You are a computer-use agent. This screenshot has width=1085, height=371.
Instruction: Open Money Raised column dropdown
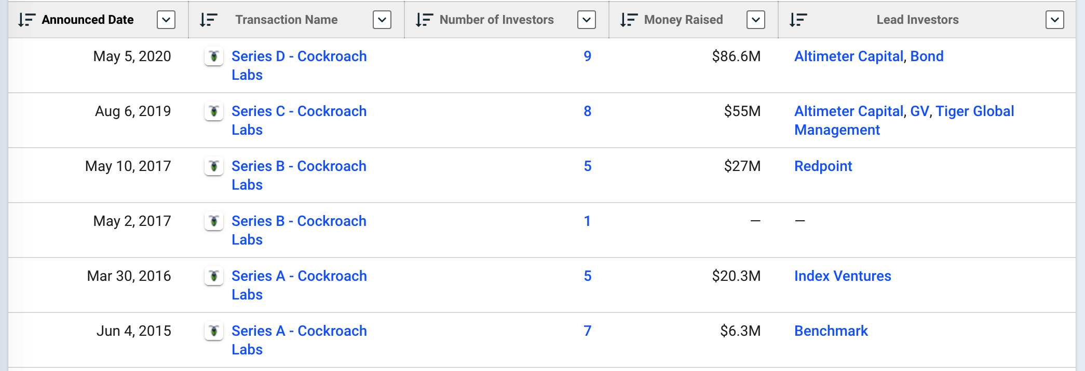[756, 20]
